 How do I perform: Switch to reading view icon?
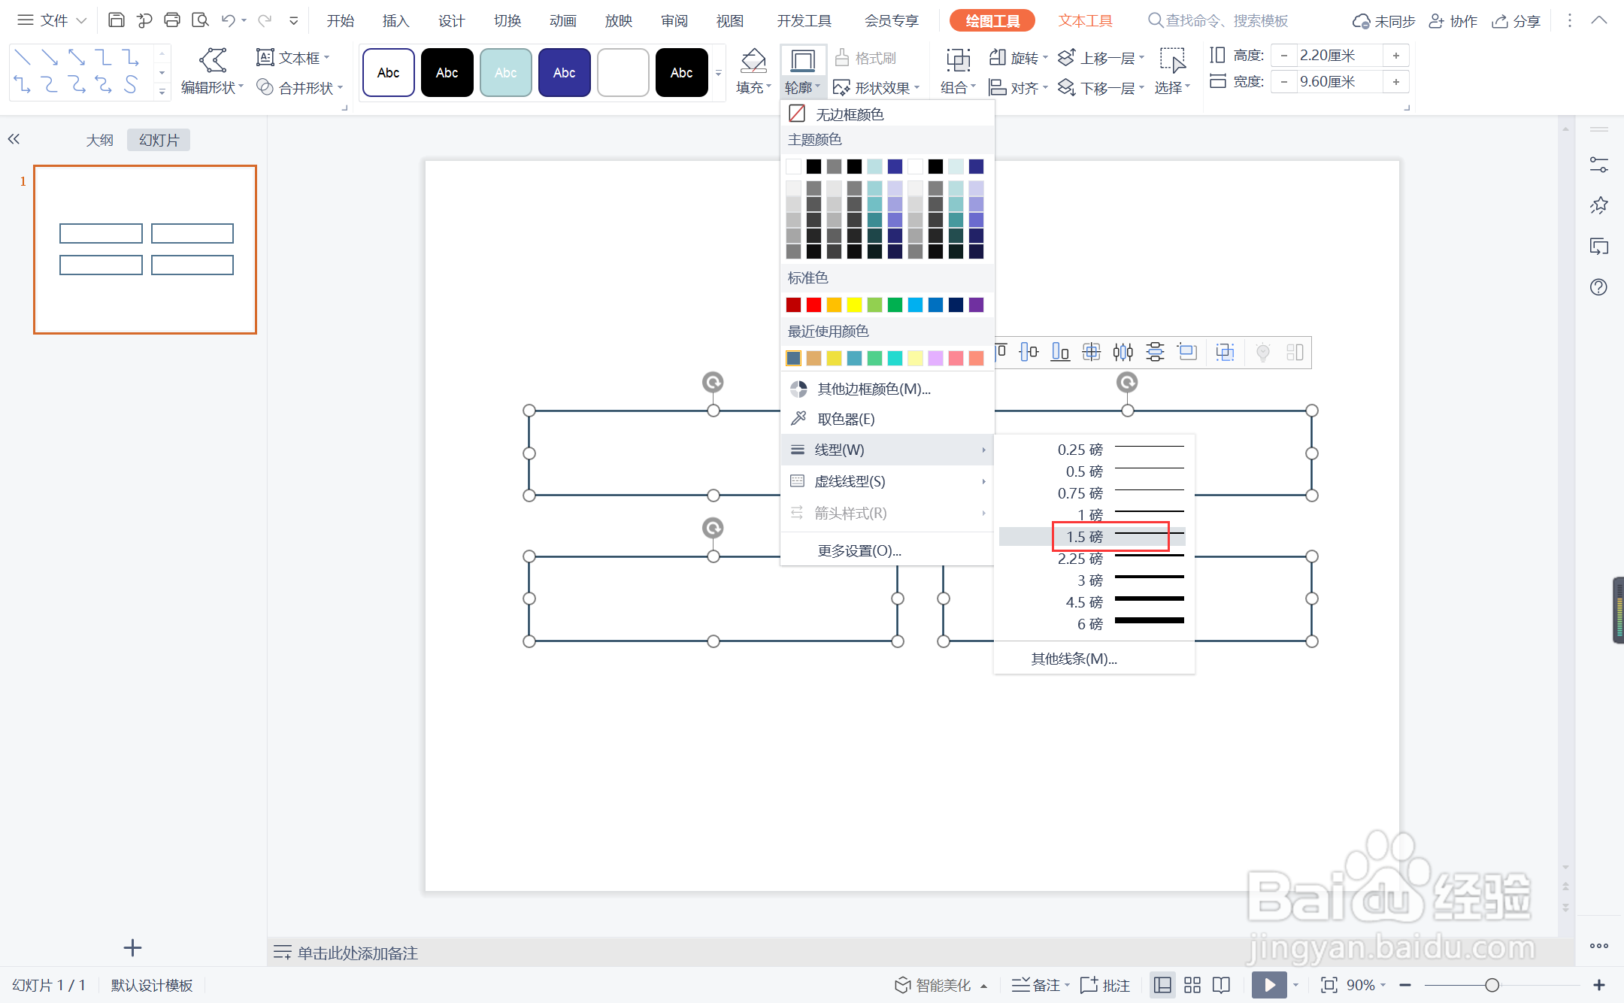[x=1222, y=985]
